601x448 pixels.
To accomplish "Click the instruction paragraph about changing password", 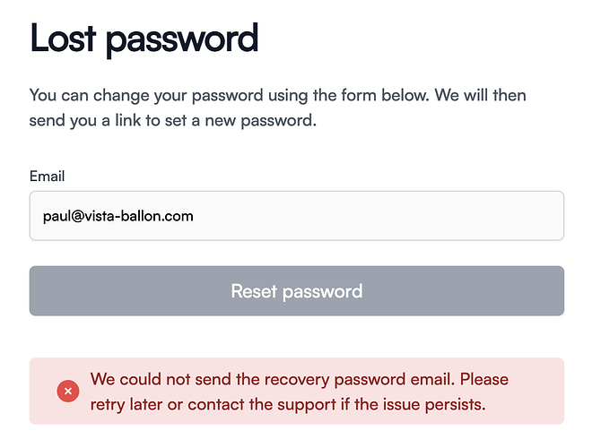I will (277, 108).
